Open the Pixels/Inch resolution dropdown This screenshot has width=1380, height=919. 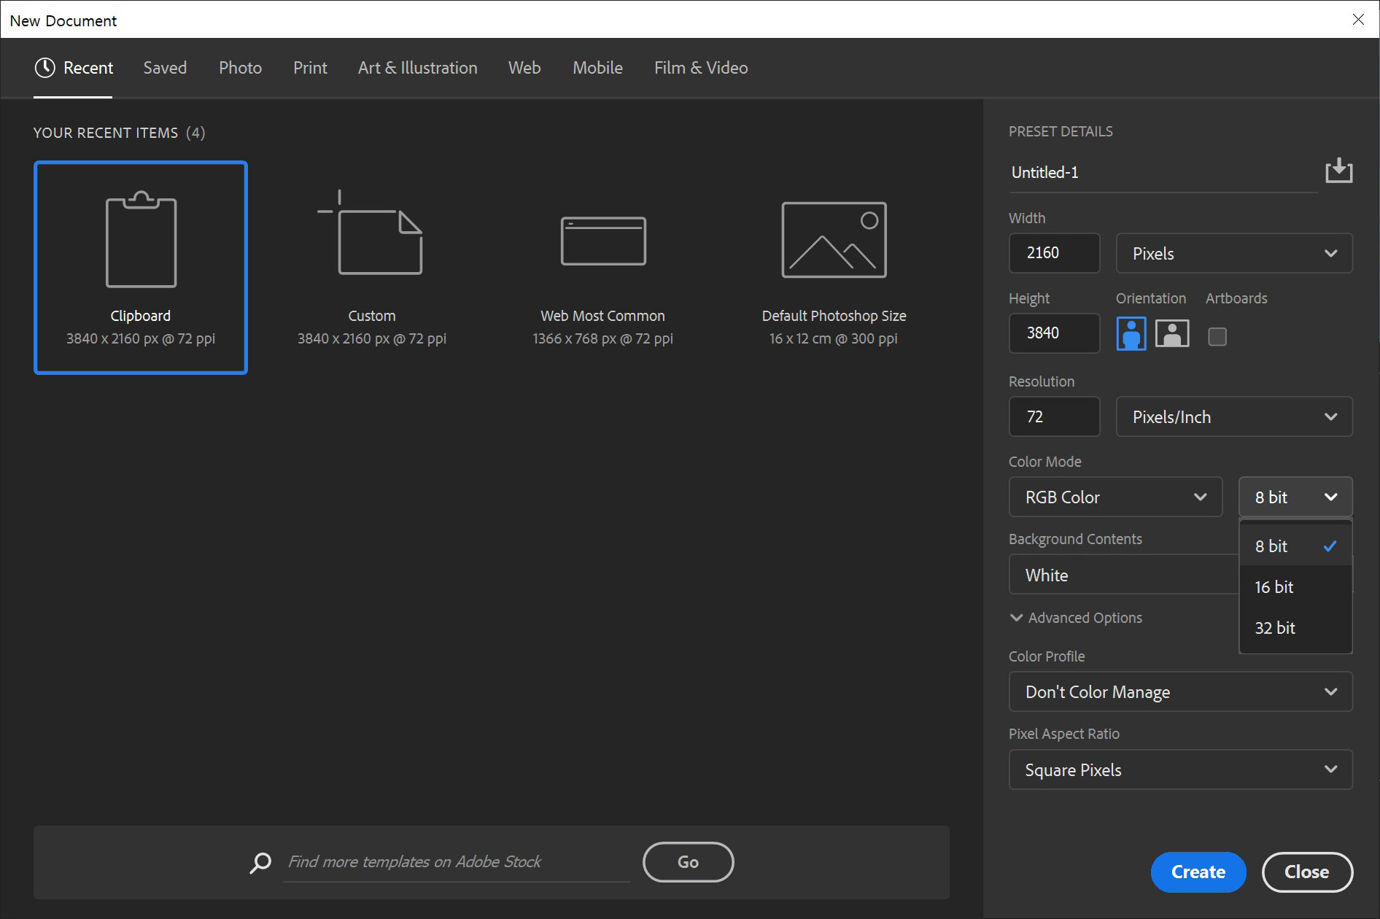pyautogui.click(x=1234, y=416)
